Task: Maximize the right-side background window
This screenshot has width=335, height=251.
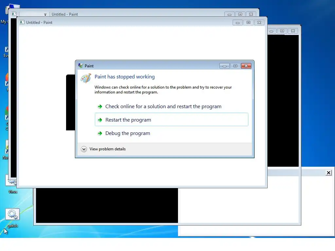Action: (282, 31)
